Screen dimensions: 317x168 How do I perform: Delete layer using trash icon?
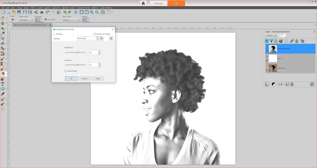tap(292, 84)
